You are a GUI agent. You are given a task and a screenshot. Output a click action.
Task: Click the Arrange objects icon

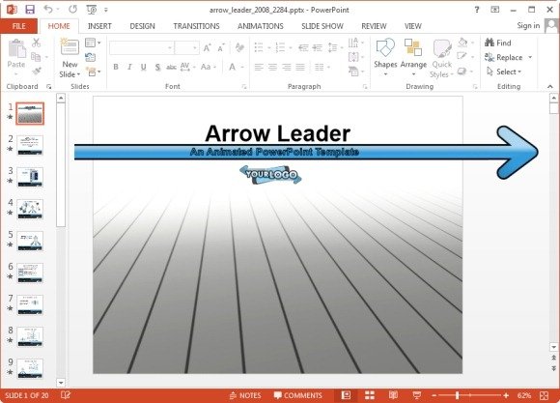(413, 47)
